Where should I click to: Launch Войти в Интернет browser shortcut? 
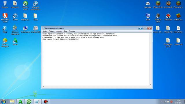click(x=5, y=42)
